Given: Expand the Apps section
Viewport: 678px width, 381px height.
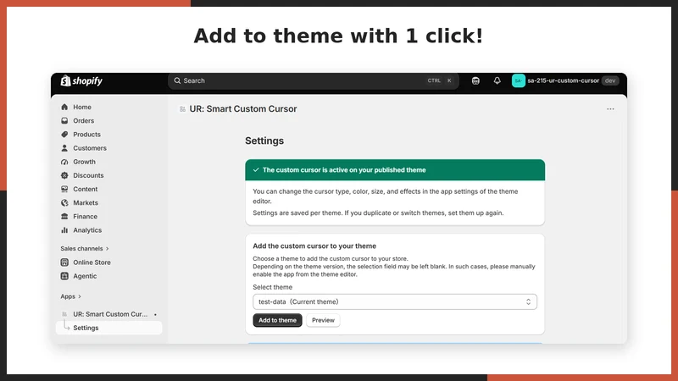Looking at the screenshot, I should (x=71, y=296).
